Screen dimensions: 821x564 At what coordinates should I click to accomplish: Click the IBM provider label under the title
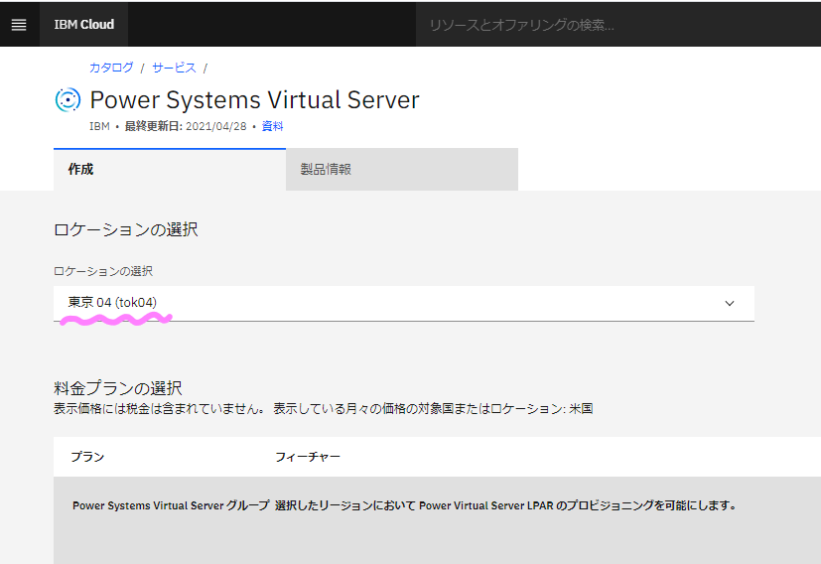point(99,126)
